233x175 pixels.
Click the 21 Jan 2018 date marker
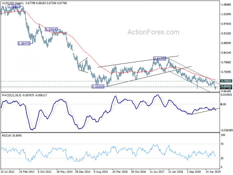coord(176,171)
